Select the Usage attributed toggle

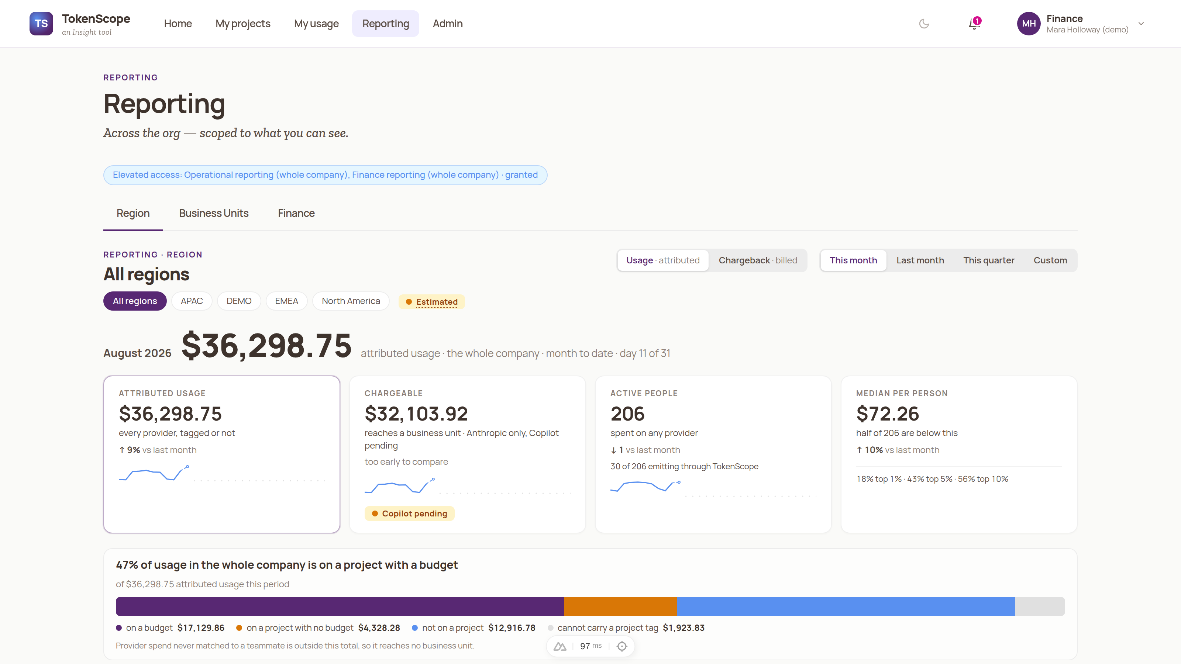[662, 260]
